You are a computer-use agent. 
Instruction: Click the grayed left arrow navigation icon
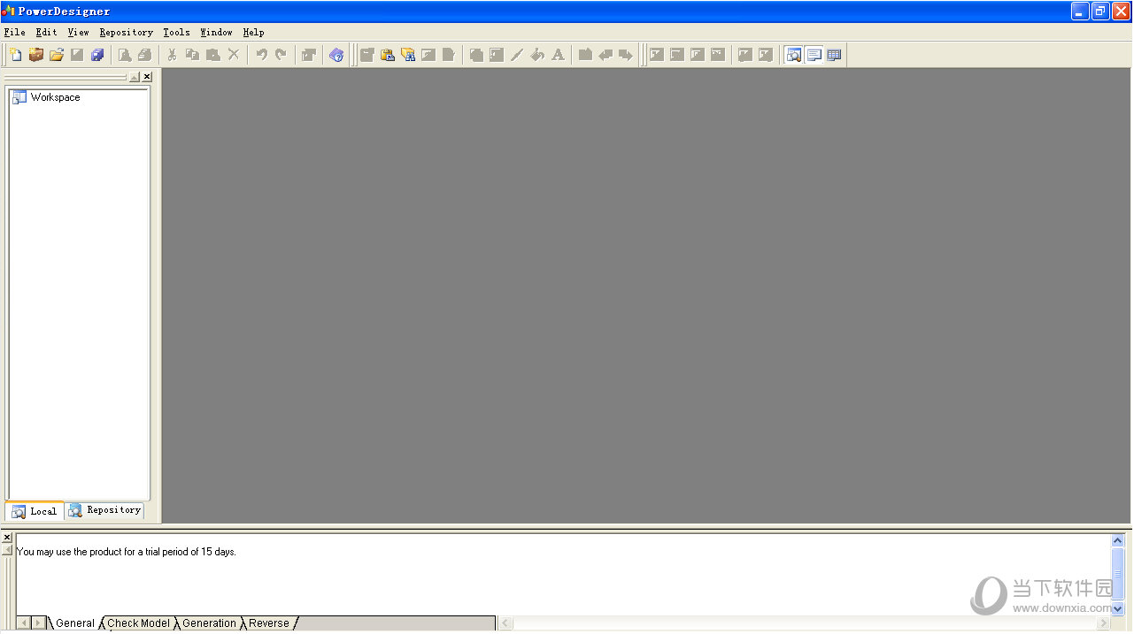pyautogui.click(x=606, y=55)
